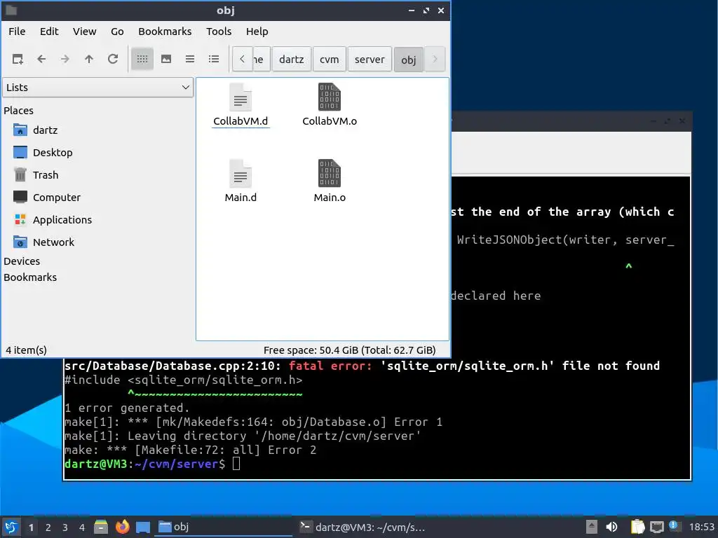Open a new tab in the file manager

(x=18, y=59)
